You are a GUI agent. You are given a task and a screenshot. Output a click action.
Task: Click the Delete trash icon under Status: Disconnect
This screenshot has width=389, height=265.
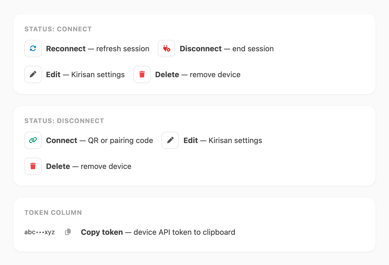tap(33, 166)
